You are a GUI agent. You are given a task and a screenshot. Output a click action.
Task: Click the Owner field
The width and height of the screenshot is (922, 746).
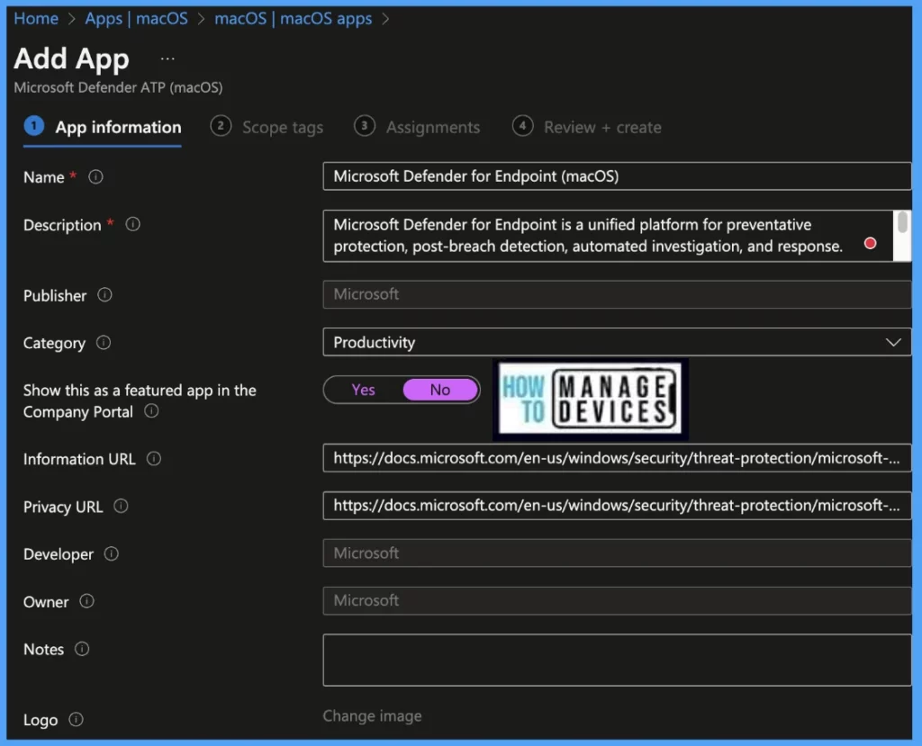point(617,601)
